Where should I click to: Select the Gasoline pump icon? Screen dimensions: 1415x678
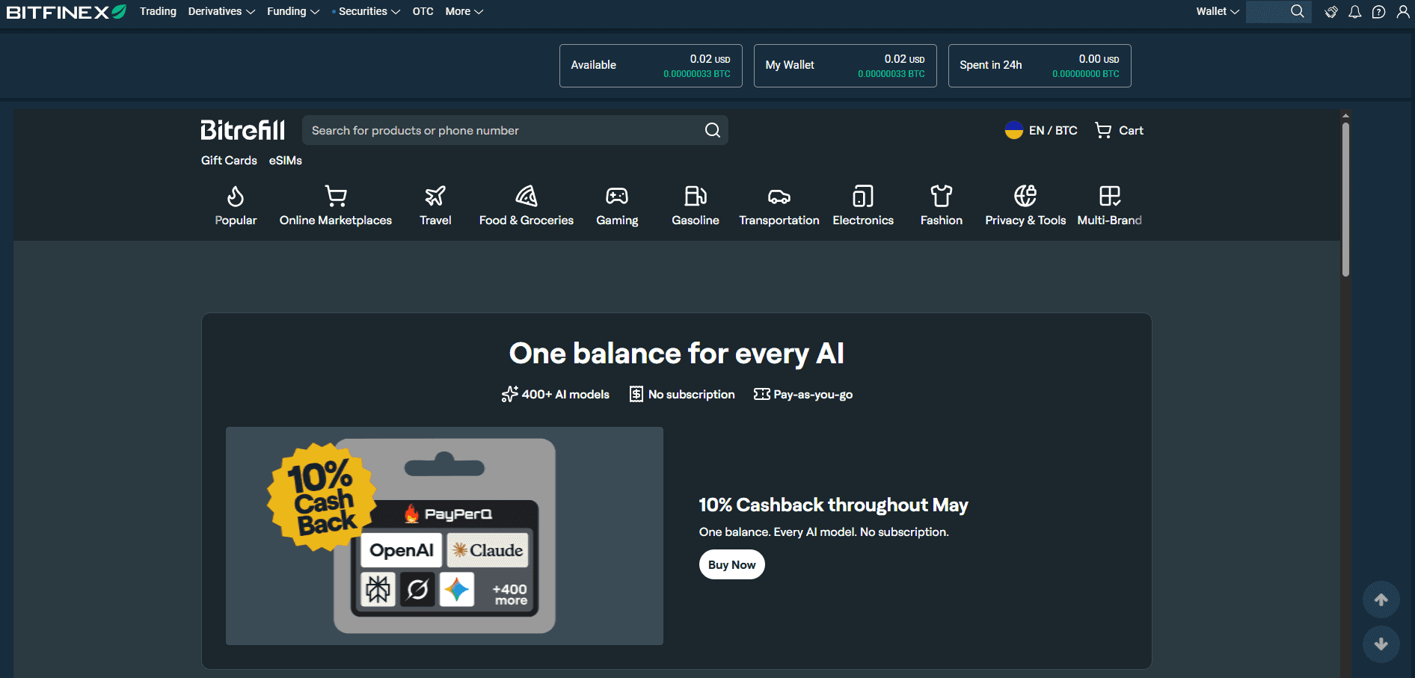click(x=696, y=196)
